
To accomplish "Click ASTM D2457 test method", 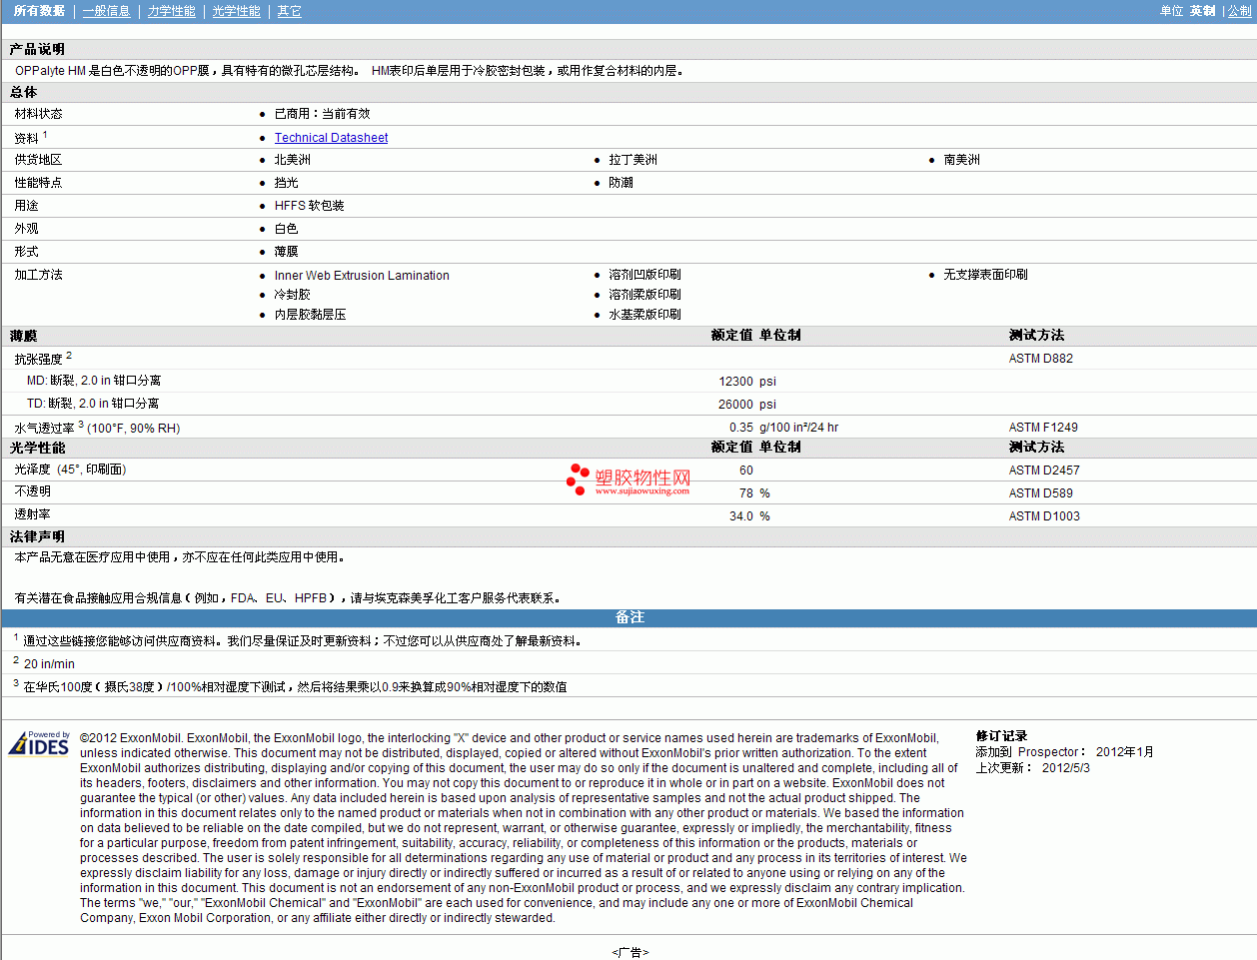I will point(1044,471).
